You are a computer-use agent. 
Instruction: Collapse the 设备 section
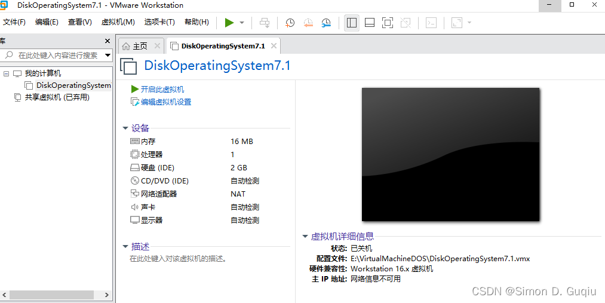pyautogui.click(x=125, y=128)
